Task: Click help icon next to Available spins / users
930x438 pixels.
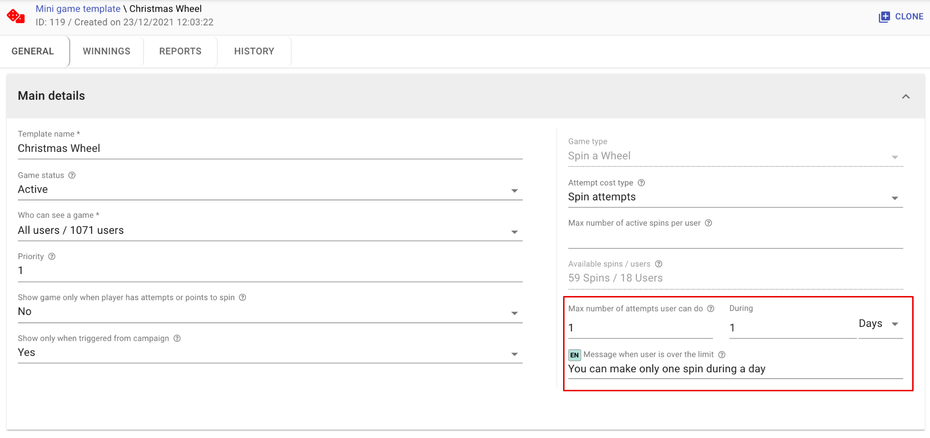Action: 658,264
